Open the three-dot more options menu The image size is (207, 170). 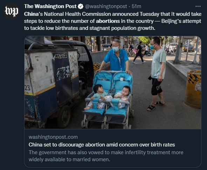click(x=198, y=6)
